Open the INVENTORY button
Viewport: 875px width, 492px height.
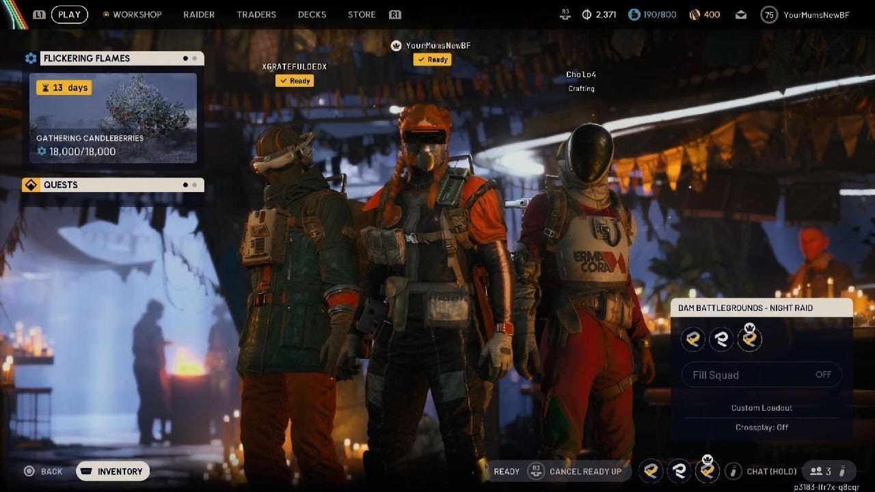pos(113,471)
